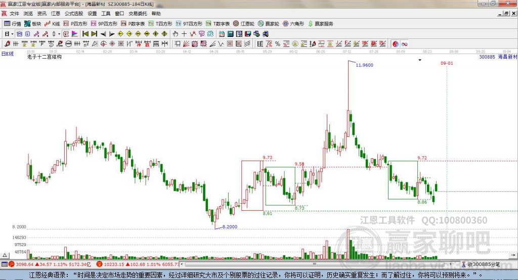Click the grid table icon at status bar start
The width and height of the screenshot is (518, 280).
(4, 264)
